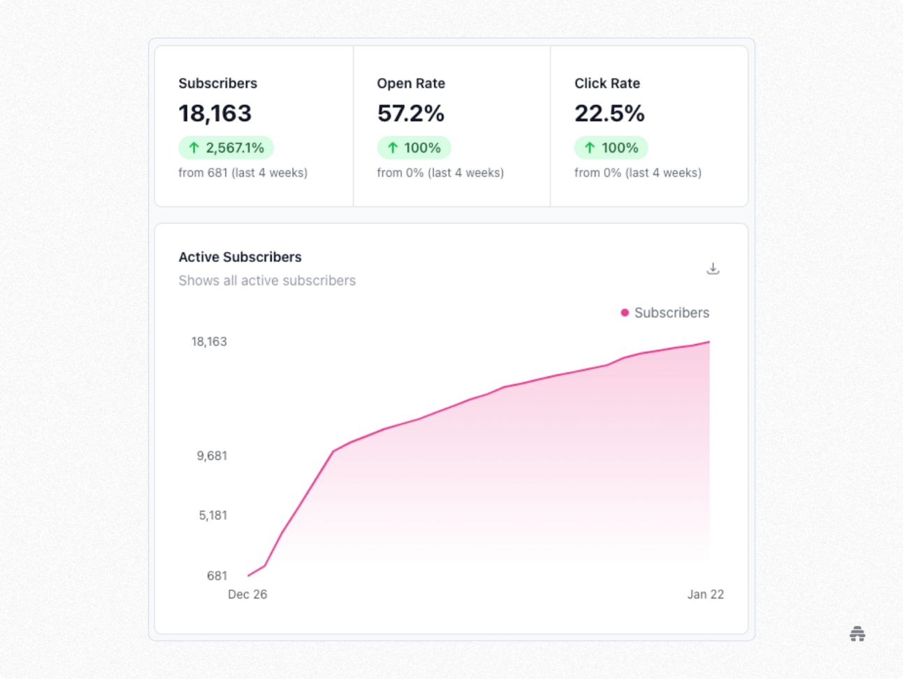Click the Click Rate green up arrow
Viewport: 903px width, 679px height.
pyautogui.click(x=590, y=148)
